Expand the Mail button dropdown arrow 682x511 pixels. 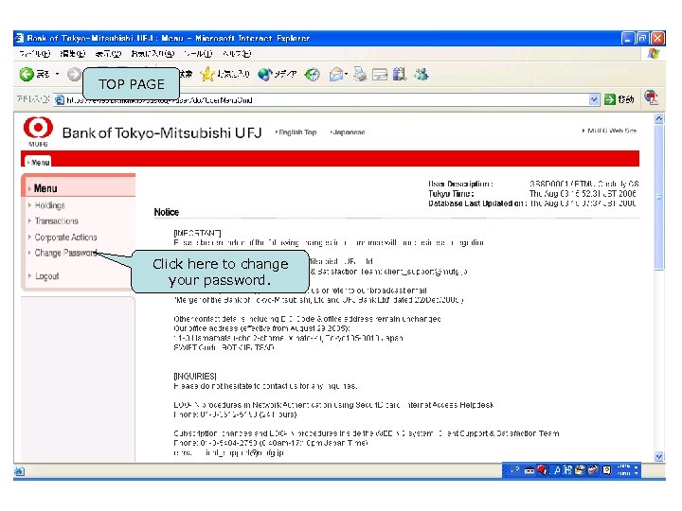(x=347, y=75)
